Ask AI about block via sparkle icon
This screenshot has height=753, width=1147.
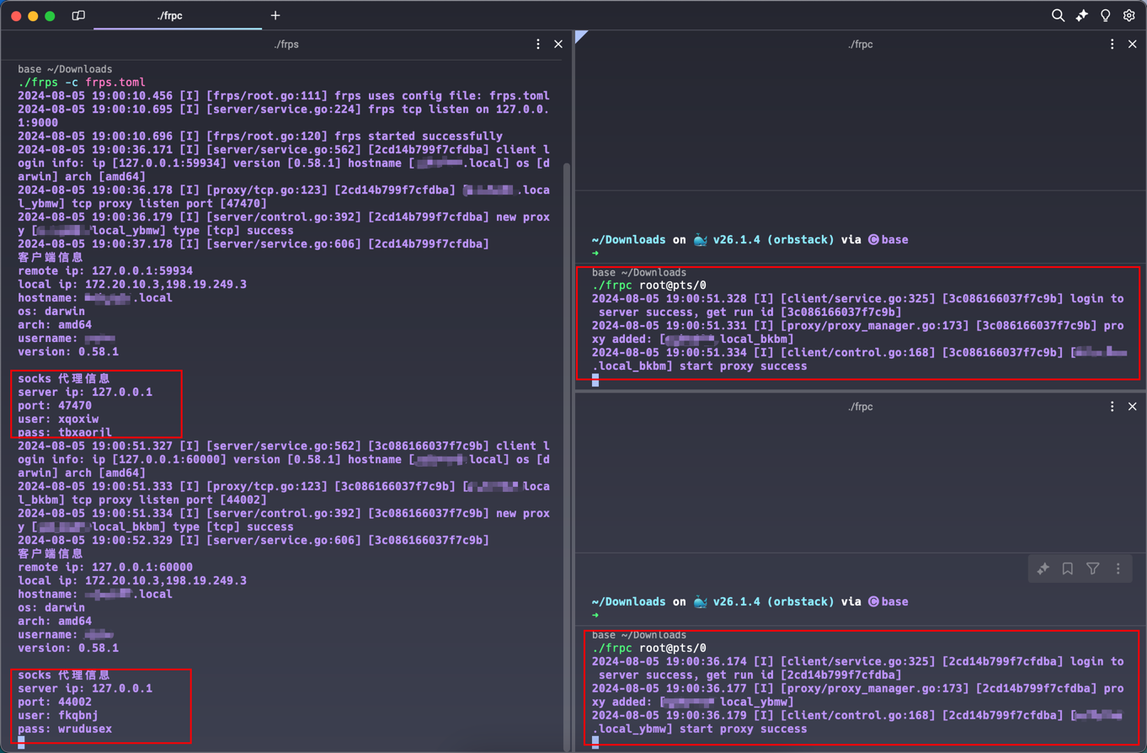coord(1043,569)
